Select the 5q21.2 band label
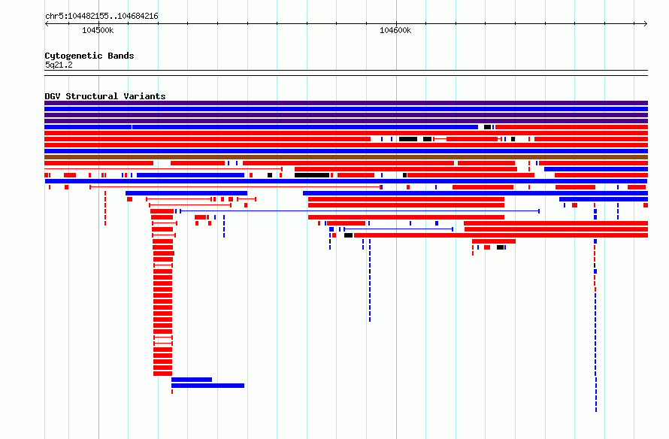The height and width of the screenshot is (439, 669). click(59, 65)
